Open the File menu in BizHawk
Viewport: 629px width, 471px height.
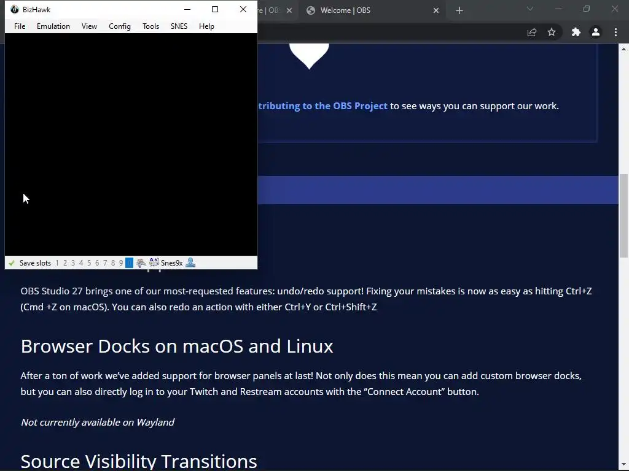[19, 26]
